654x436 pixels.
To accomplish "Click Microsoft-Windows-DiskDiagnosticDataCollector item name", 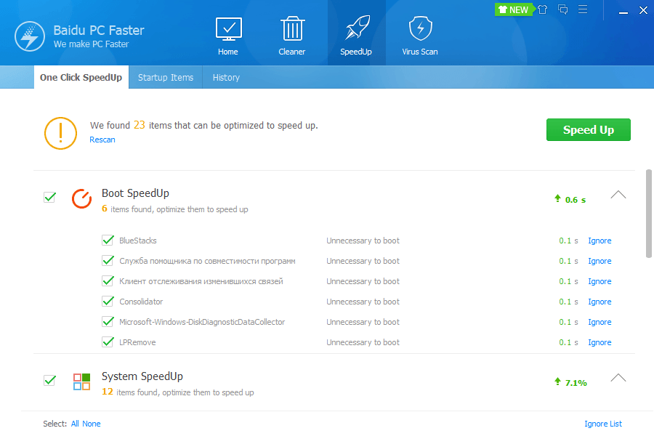I will 202,322.
